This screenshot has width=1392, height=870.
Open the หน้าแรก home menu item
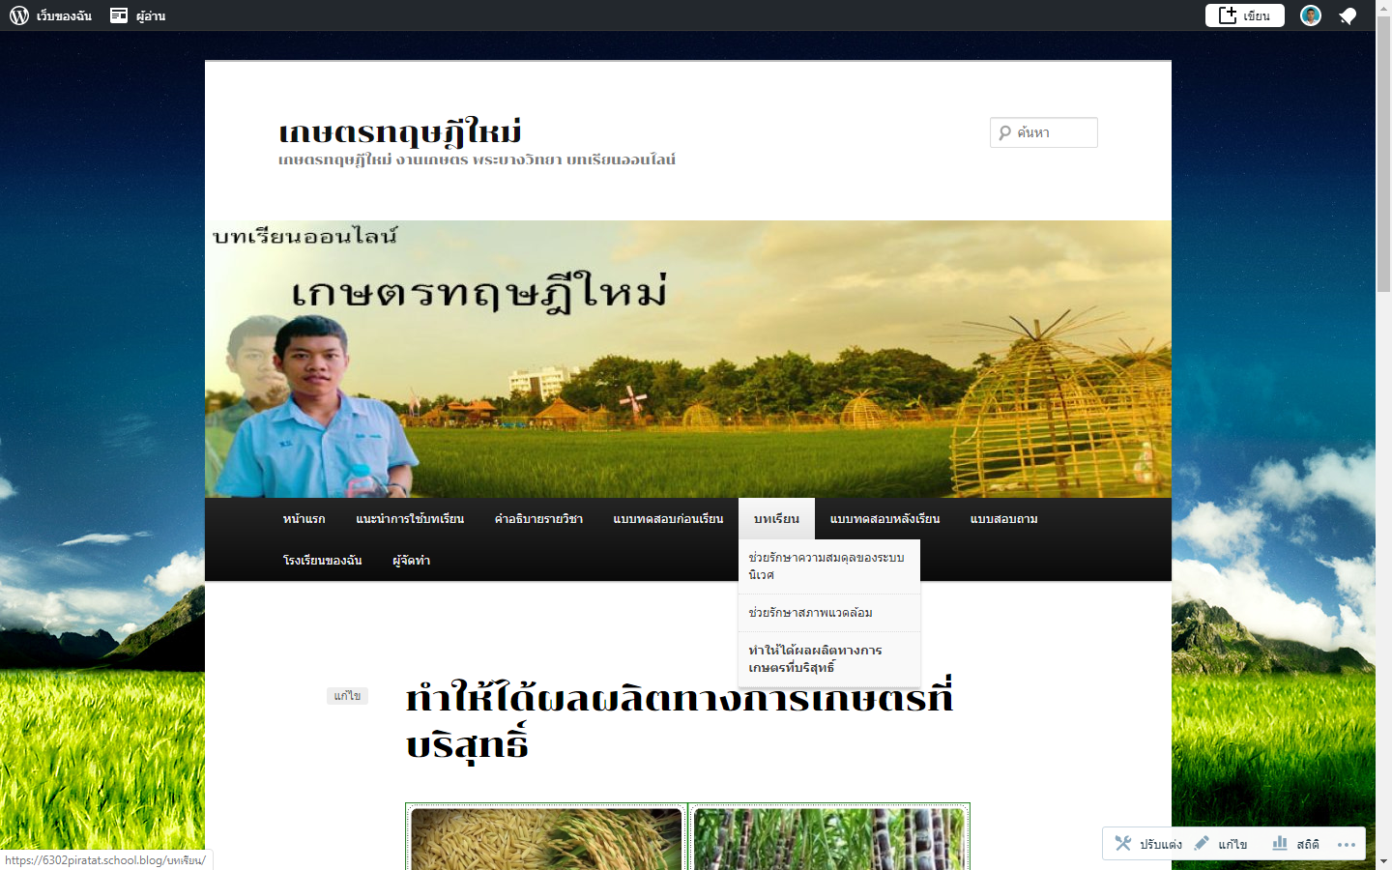tap(304, 519)
